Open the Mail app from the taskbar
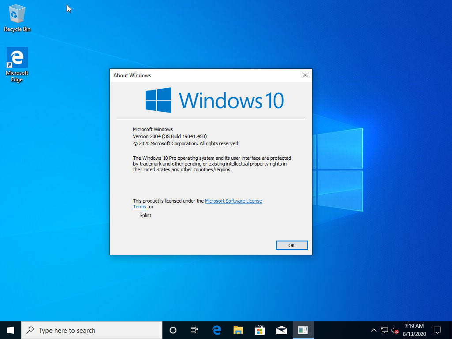Viewport: 452px width, 339px height. pos(281,330)
